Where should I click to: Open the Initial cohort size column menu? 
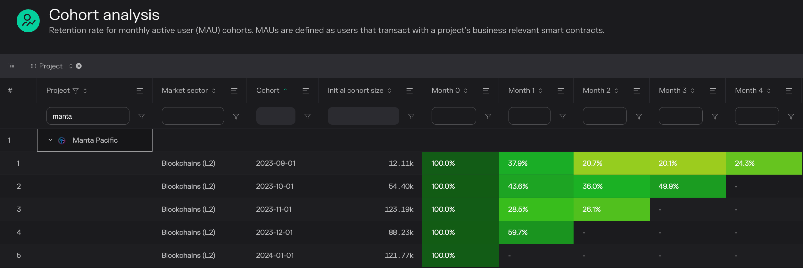click(410, 91)
